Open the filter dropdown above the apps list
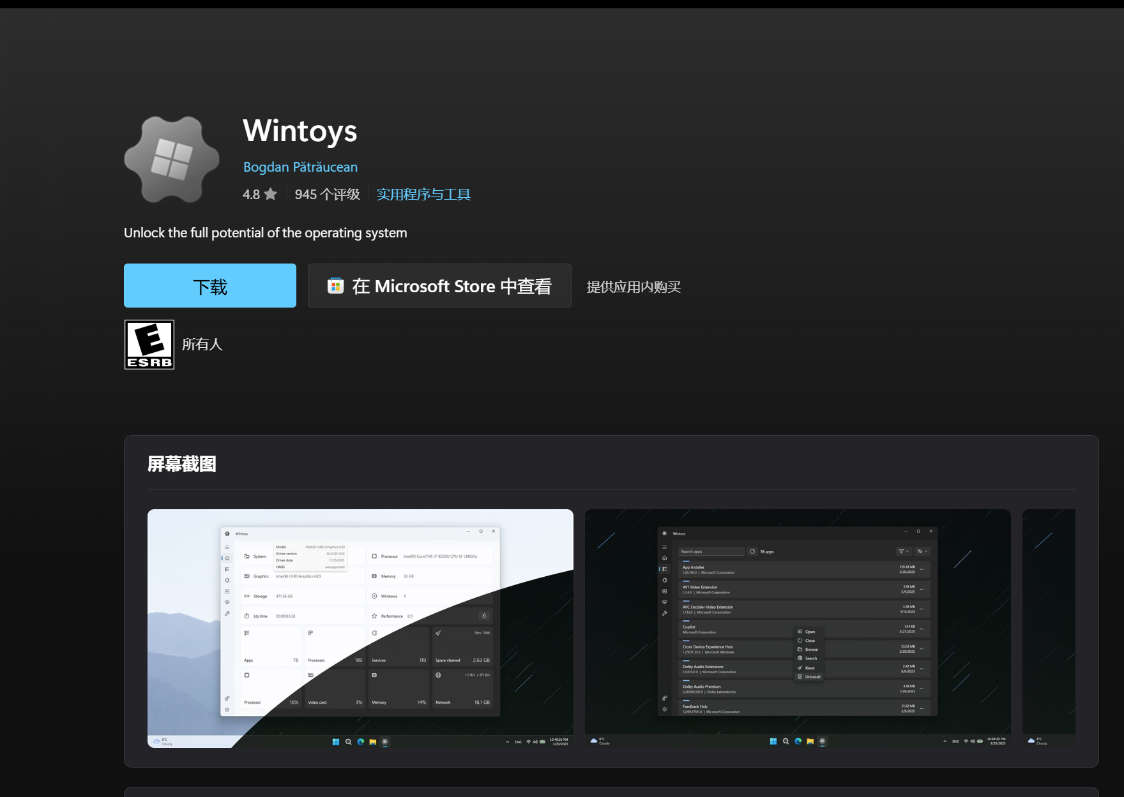The height and width of the screenshot is (797, 1124). (x=902, y=551)
